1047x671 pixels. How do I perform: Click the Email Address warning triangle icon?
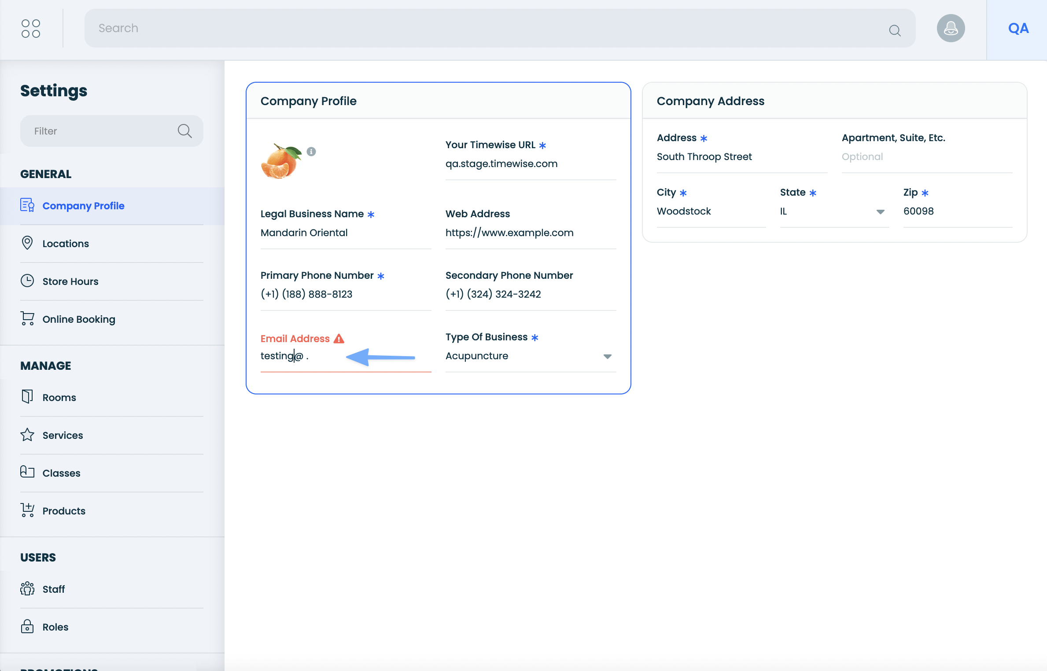click(x=339, y=339)
